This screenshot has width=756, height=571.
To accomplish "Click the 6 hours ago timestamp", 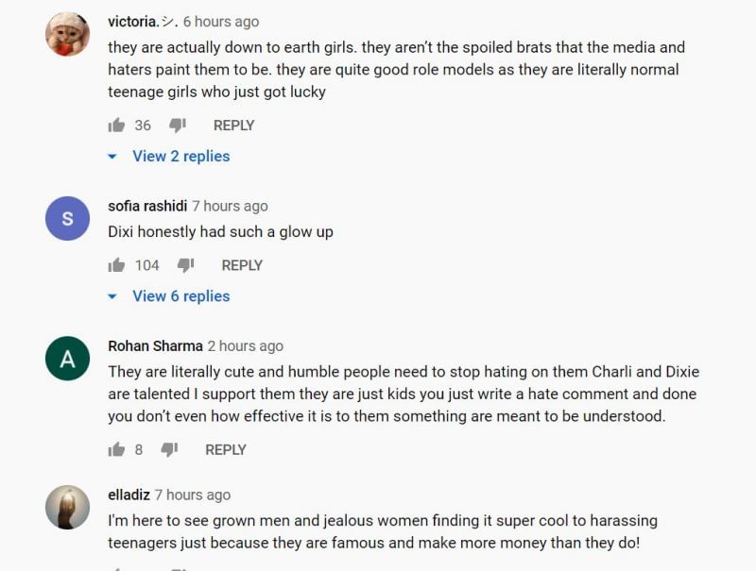I will tap(221, 21).
